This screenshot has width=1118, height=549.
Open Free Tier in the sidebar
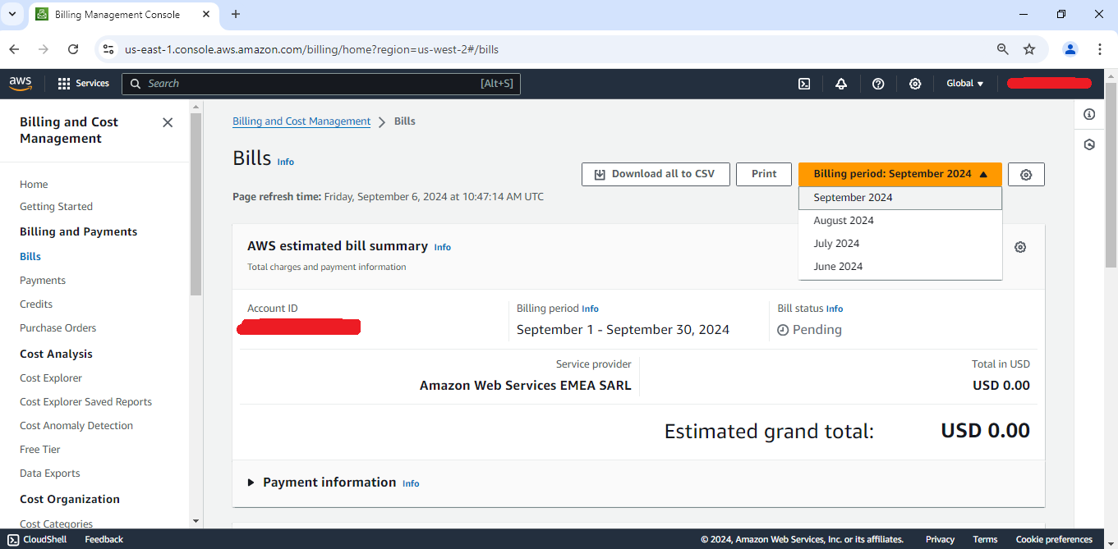[40, 450]
